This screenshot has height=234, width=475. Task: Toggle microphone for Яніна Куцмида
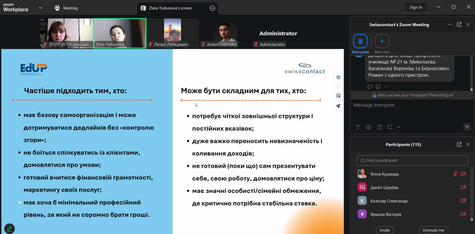coord(455,174)
